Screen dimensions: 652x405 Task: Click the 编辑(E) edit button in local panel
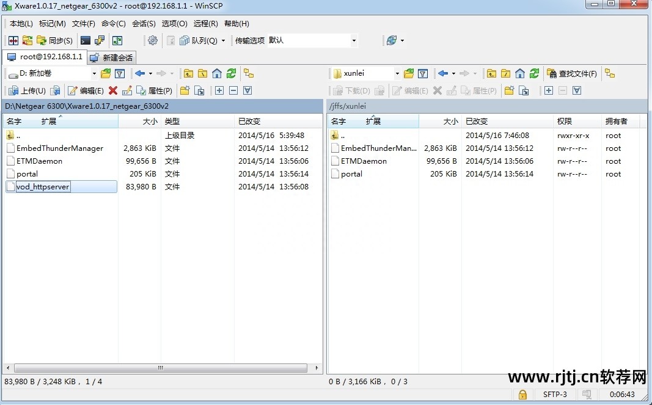86,90
